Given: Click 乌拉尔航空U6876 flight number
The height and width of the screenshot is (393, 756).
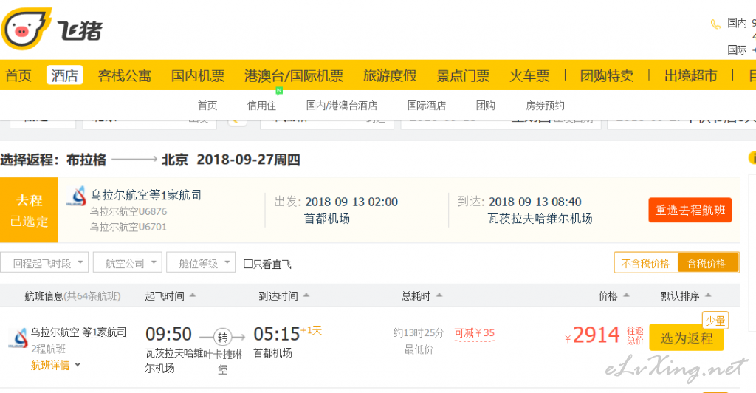Looking at the screenshot, I should (x=128, y=212).
